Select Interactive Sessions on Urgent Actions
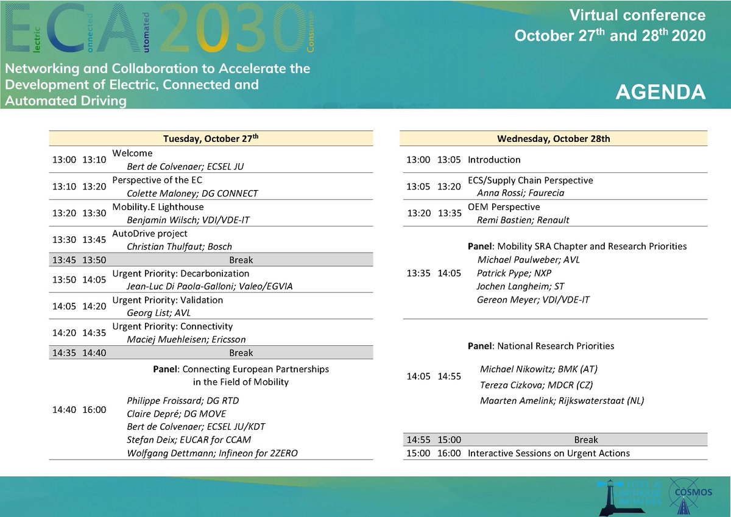This screenshot has height=517, width=731. [549, 453]
